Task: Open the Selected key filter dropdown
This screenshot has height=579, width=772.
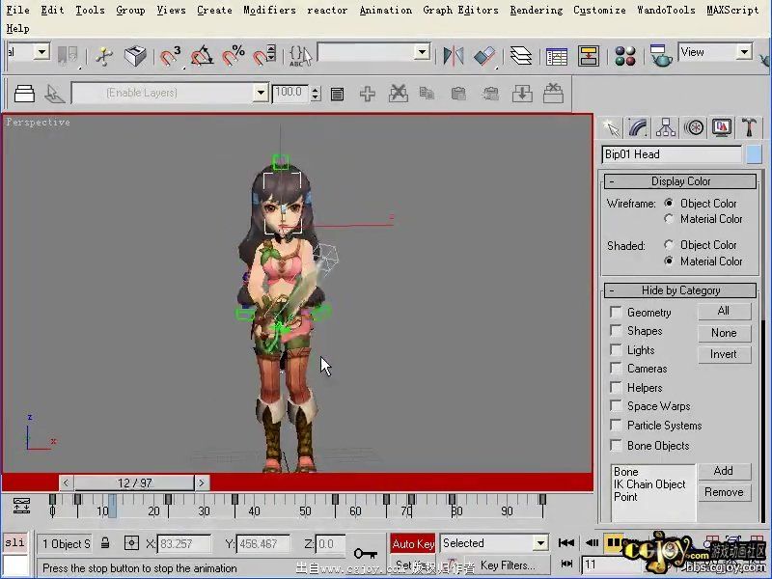Action: click(x=540, y=543)
